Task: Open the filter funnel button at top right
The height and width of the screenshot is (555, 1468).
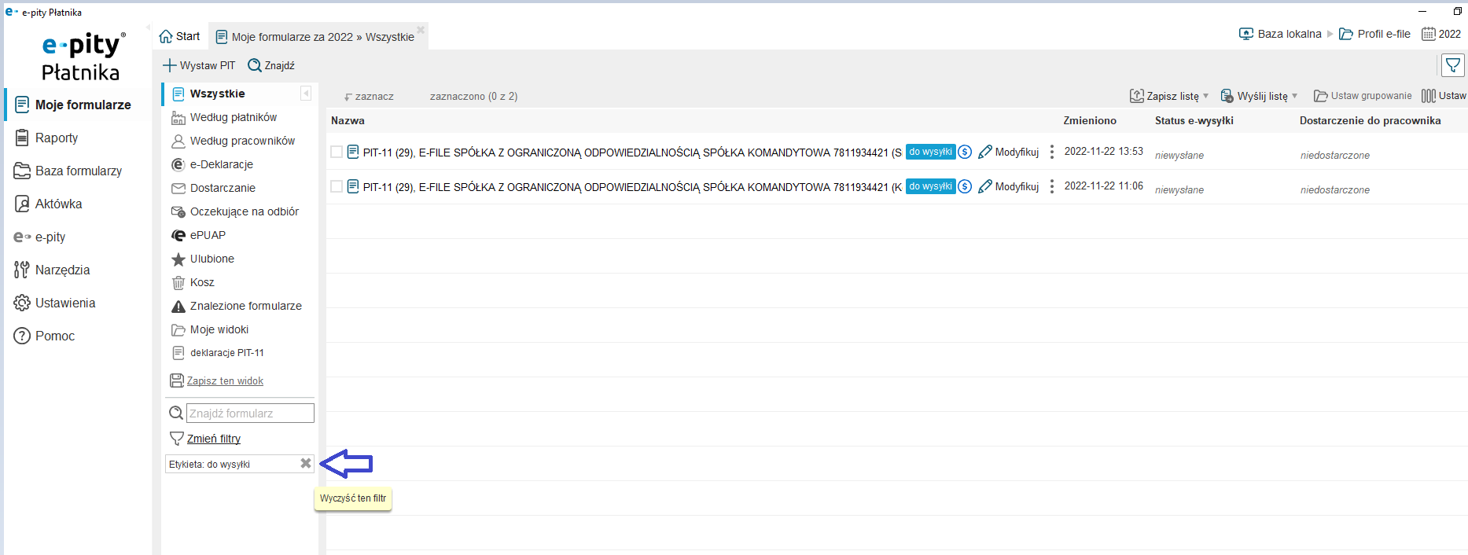Action: (x=1453, y=65)
